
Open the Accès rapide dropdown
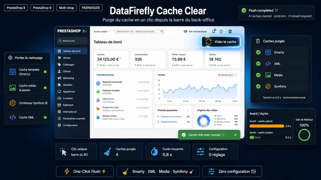pyautogui.click(x=102, y=32)
